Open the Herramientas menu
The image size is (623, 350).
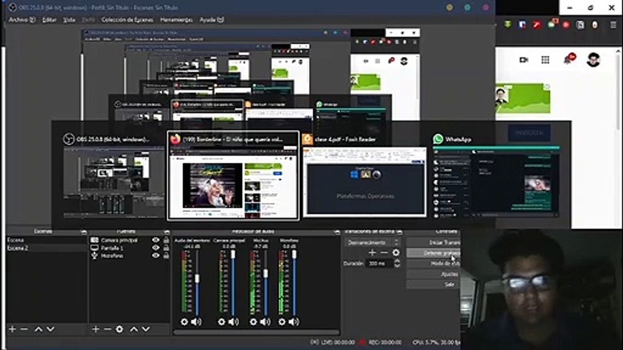(177, 20)
